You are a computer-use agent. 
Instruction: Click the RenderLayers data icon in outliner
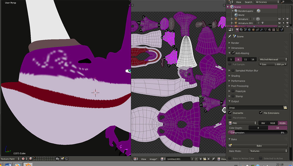coord(258,11)
